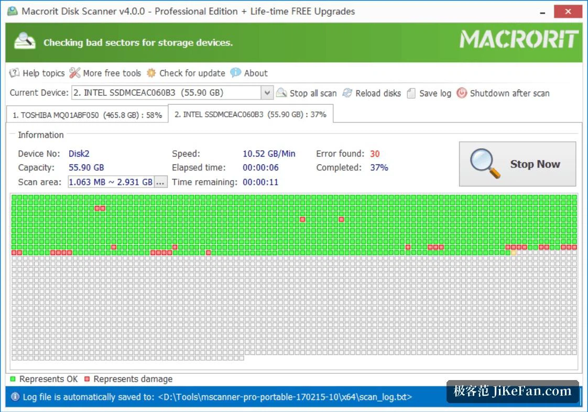
Task: Click Stop all scan label
Action: tap(313, 93)
